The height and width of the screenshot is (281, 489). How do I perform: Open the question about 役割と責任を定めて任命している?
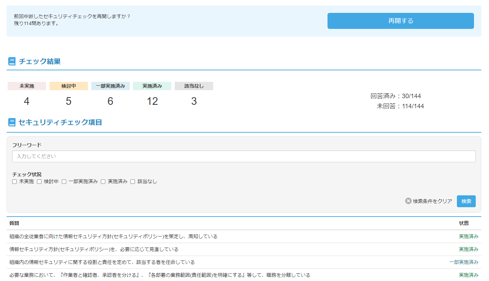(102, 262)
